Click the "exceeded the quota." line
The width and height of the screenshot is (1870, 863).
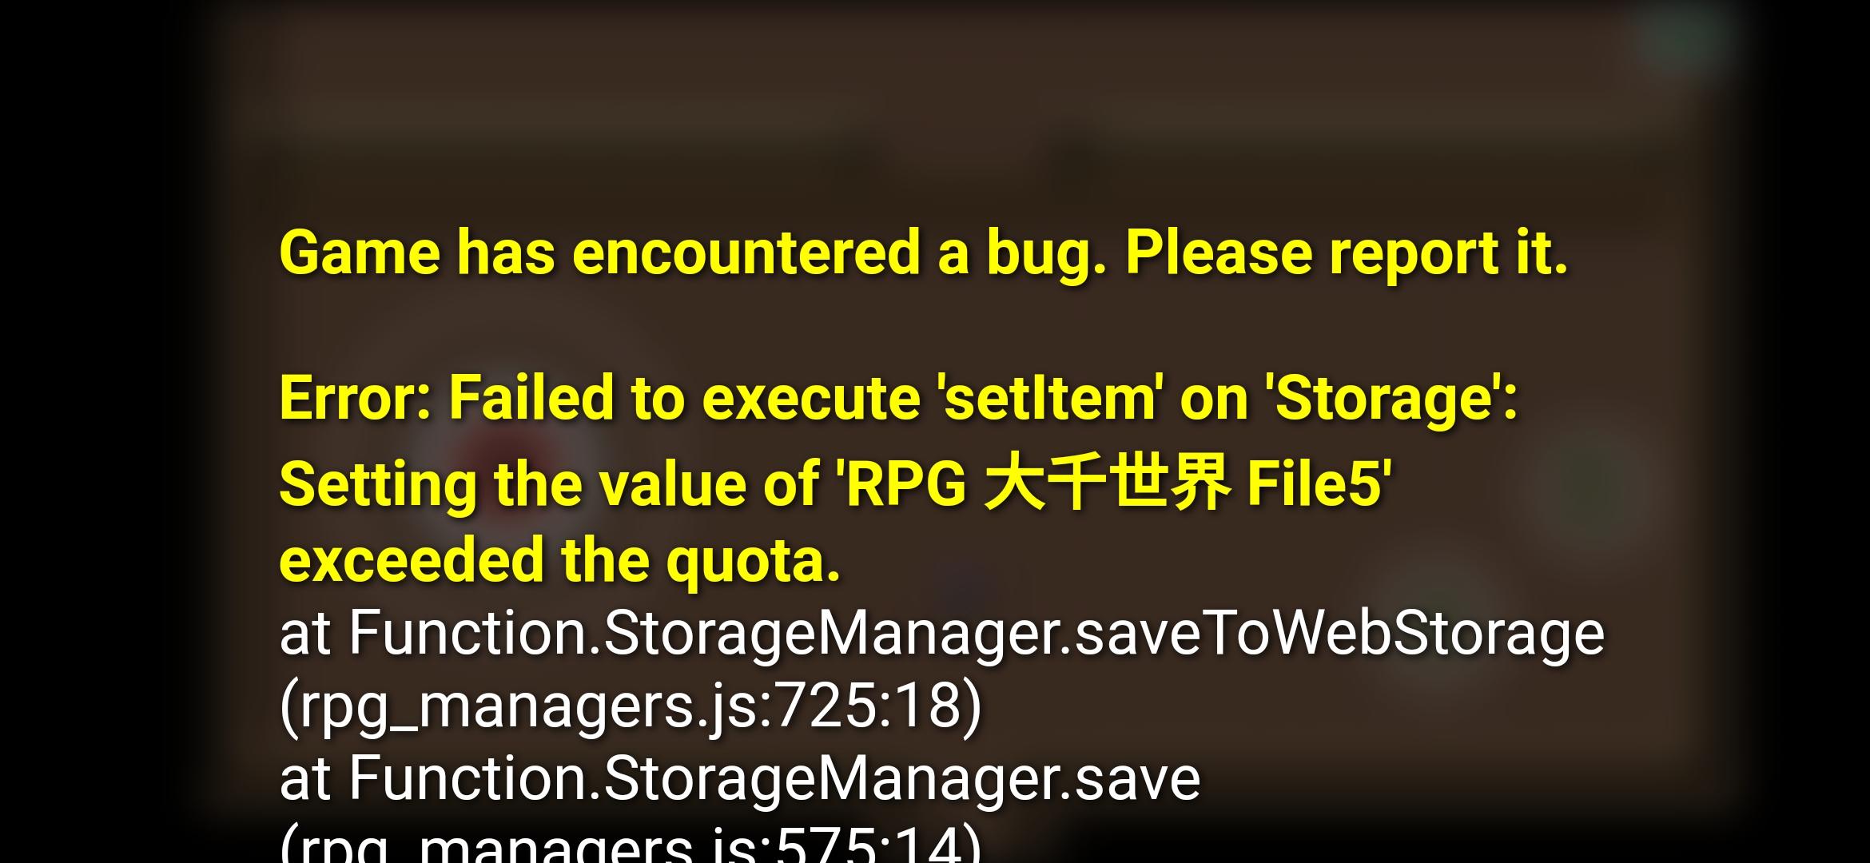point(559,559)
